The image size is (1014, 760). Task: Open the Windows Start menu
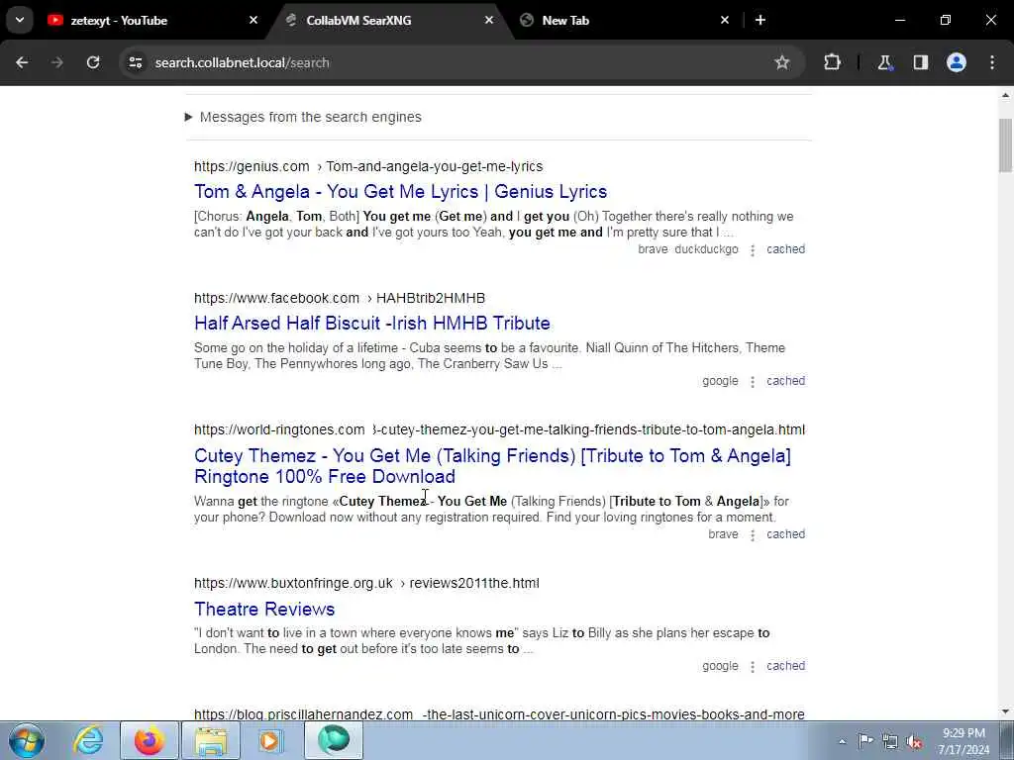pos(27,740)
